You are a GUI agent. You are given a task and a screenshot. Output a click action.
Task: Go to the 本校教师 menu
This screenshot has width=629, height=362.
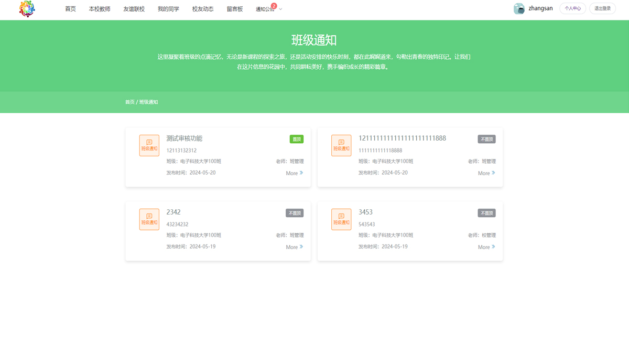[x=100, y=9]
